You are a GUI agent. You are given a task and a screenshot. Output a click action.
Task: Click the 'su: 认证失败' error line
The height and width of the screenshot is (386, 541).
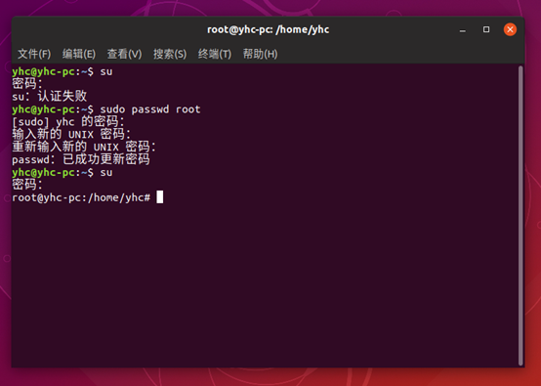(x=50, y=97)
